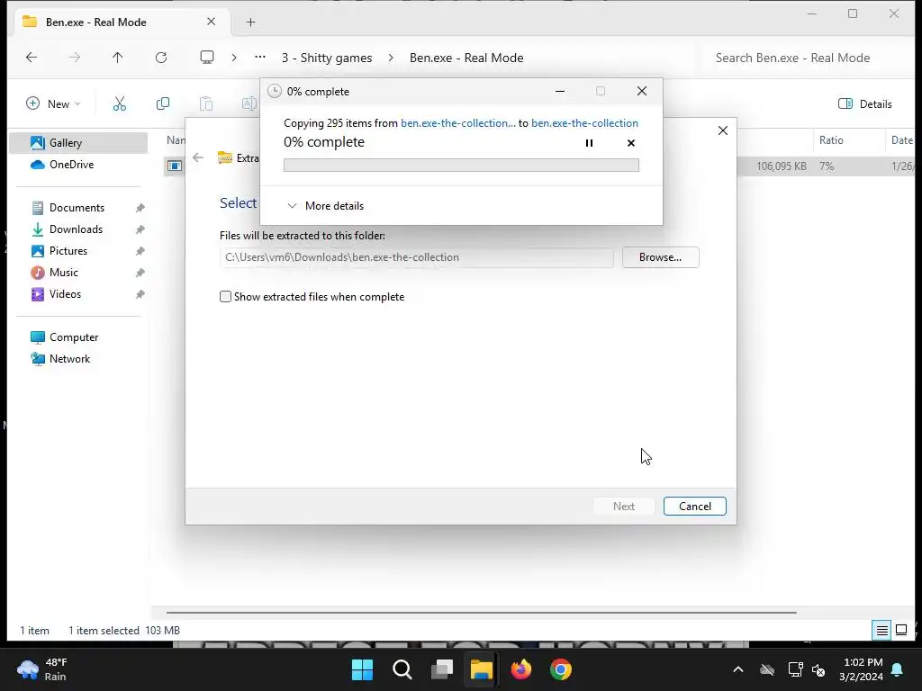Enable Show extracted files when complete
Image resolution: width=922 pixels, height=691 pixels.
click(225, 297)
